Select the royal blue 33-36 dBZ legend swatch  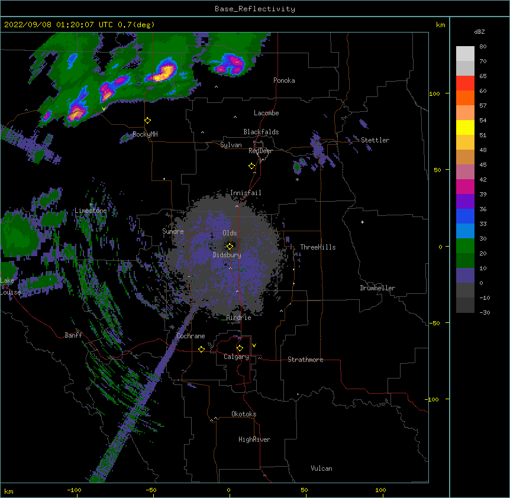click(x=465, y=216)
